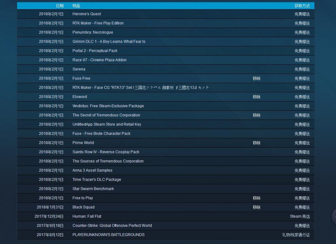The height and width of the screenshot is (244, 336).
Task: Click Saints Row IV - Reverse Cosplay Pack
Action: click(106, 152)
